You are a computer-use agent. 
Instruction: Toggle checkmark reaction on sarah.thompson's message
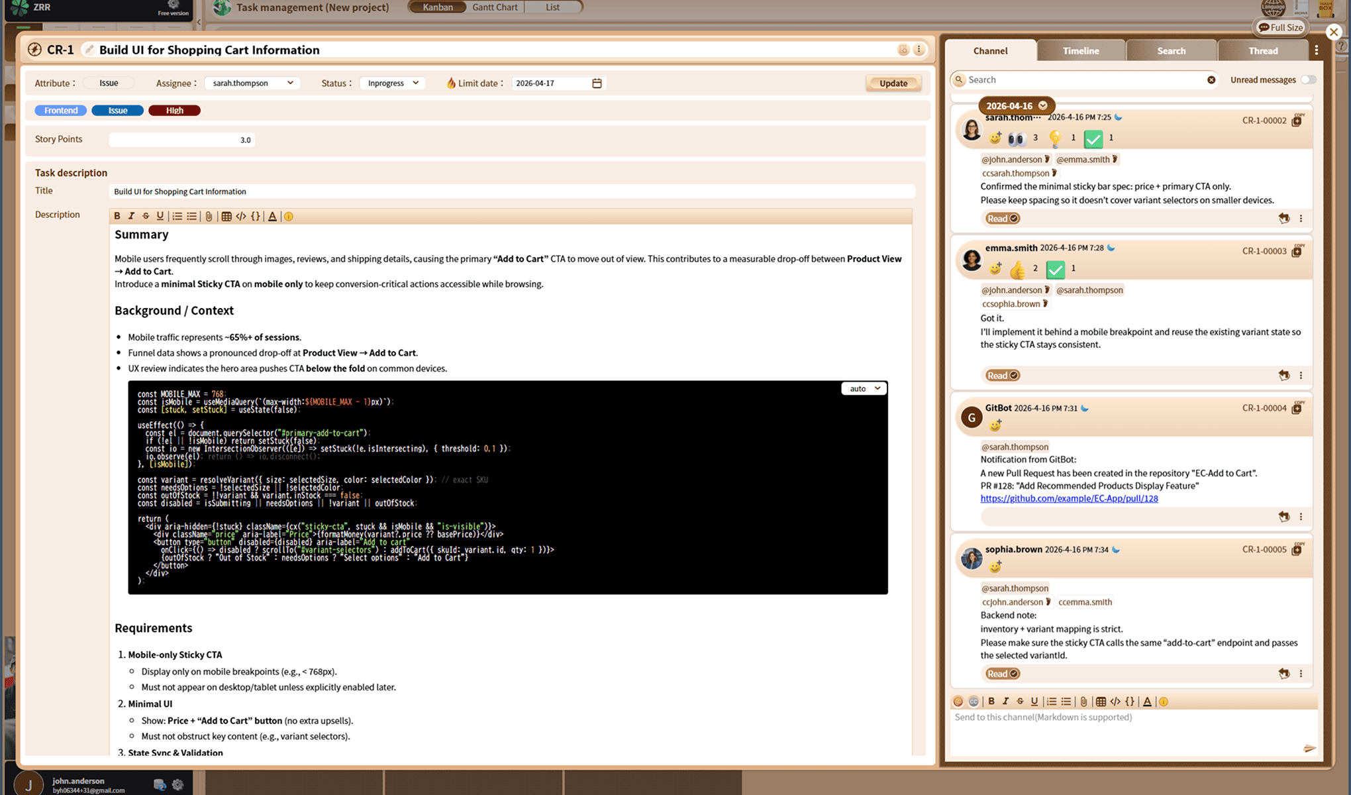(1093, 138)
